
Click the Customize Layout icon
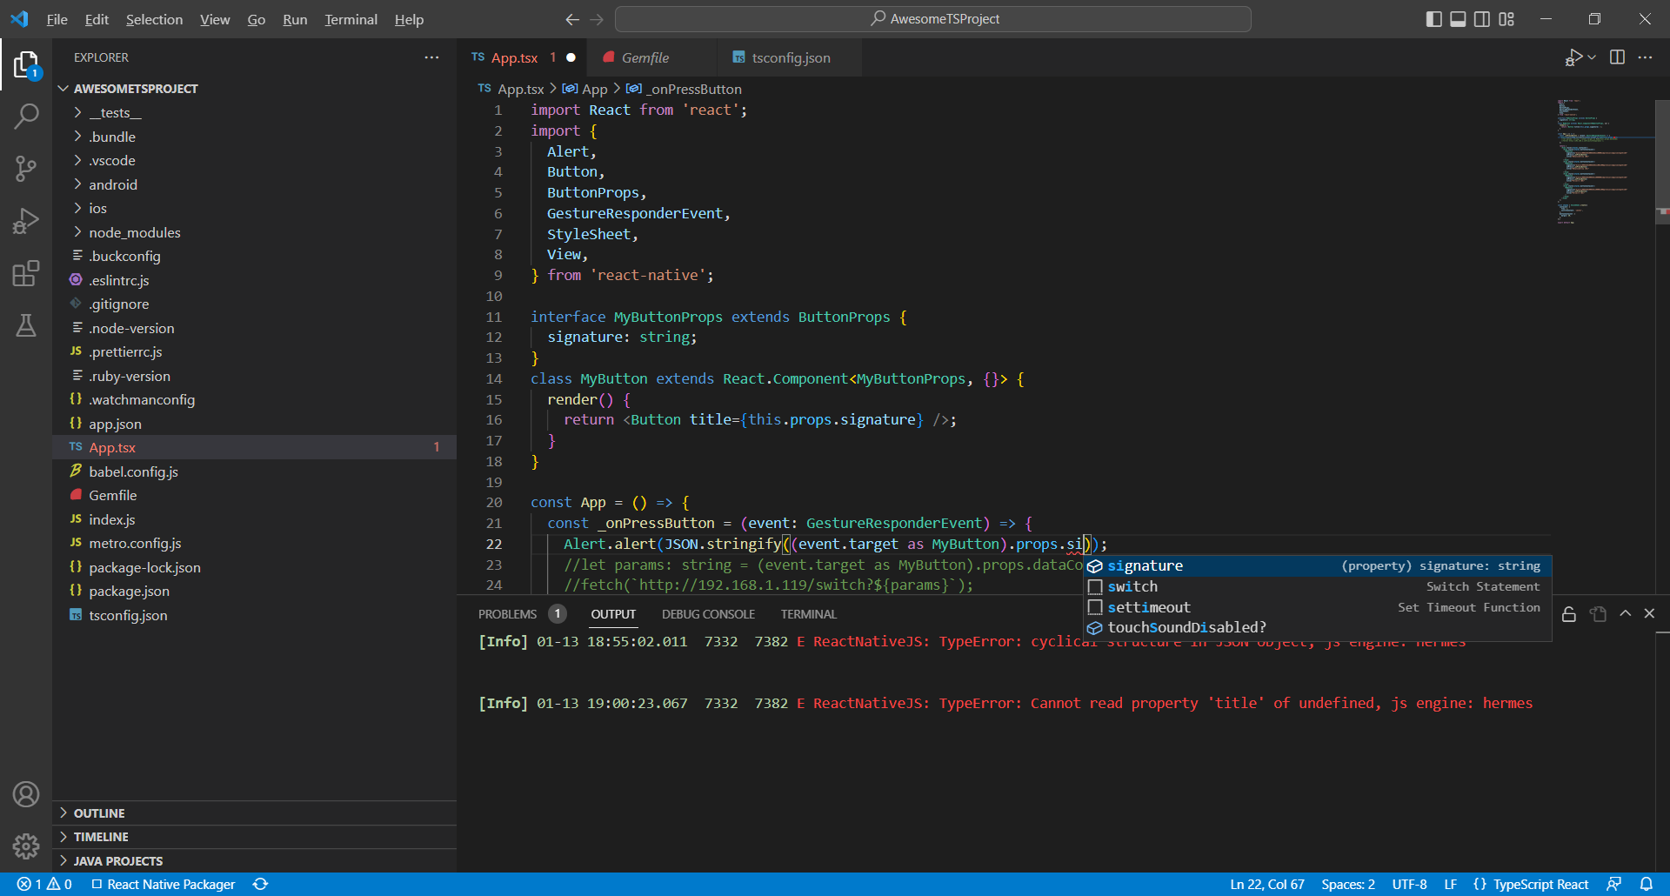pyautogui.click(x=1506, y=19)
